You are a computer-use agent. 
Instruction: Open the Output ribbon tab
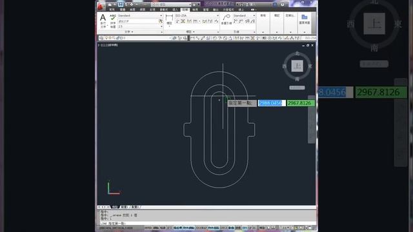[216, 10]
